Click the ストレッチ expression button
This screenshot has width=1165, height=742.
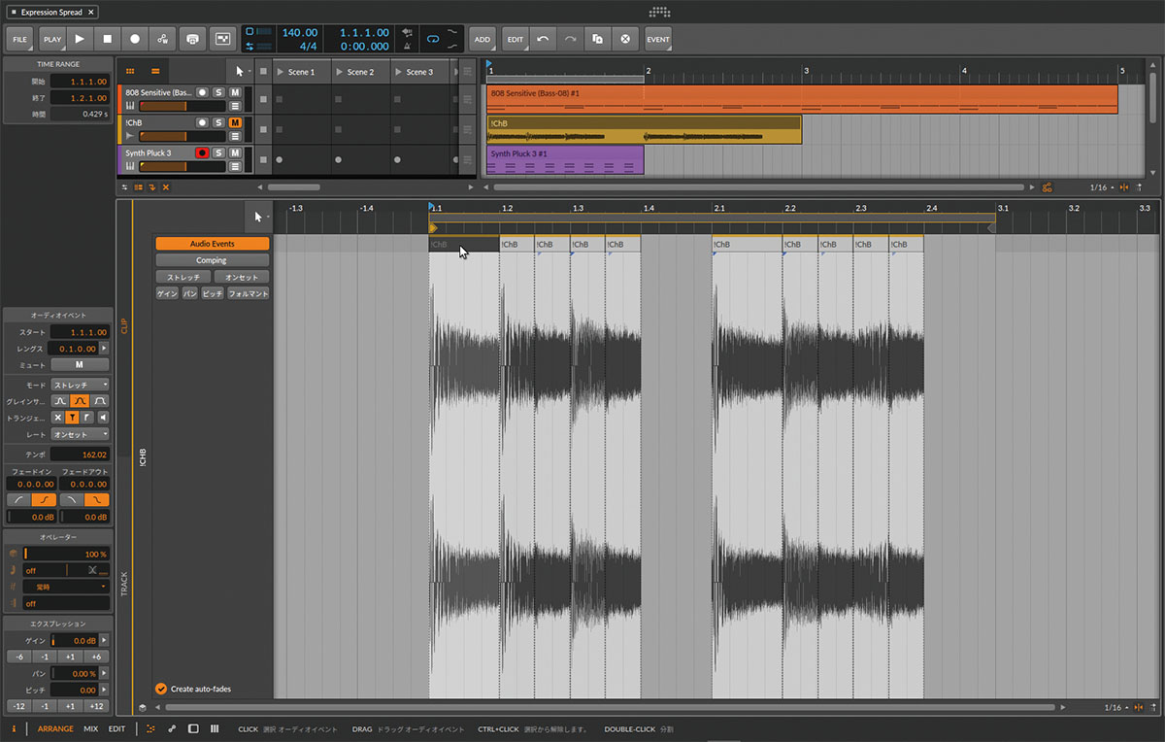[x=183, y=277]
